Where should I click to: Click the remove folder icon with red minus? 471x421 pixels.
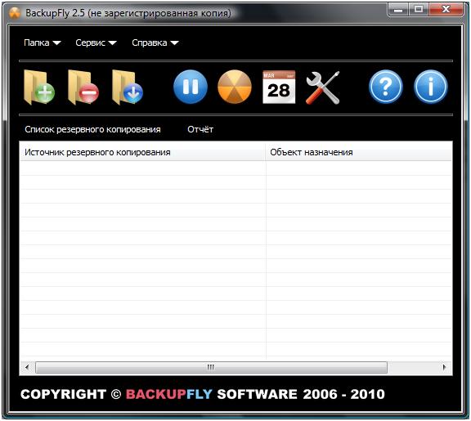tap(83, 87)
